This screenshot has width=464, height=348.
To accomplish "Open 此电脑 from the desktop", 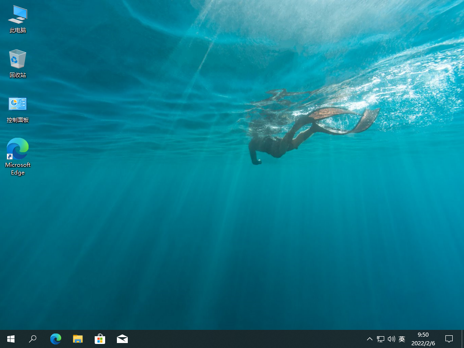I will (17, 18).
